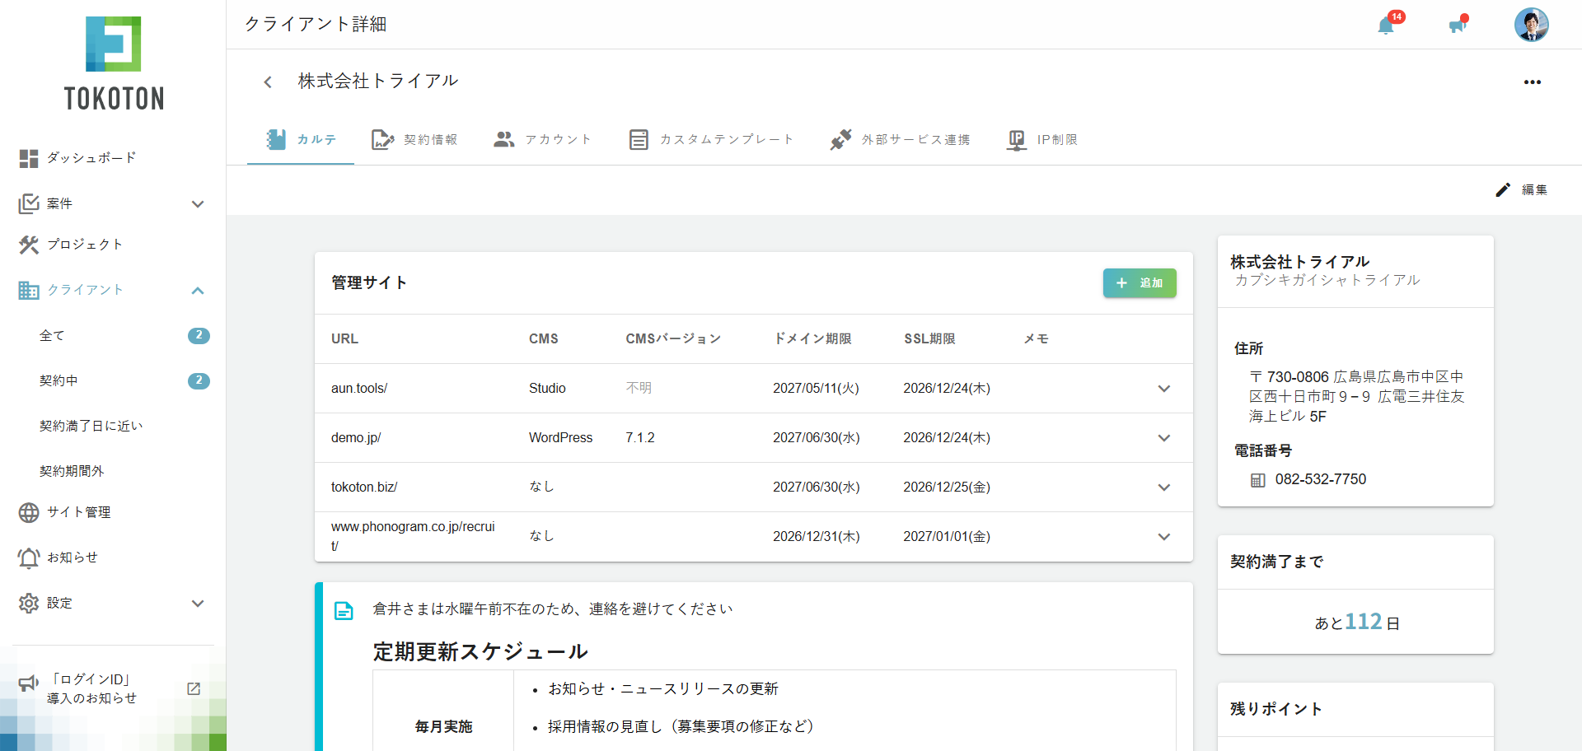Open the 「ログインID」導入のお知らせ link
1582x751 pixels.
pyautogui.click(x=91, y=688)
